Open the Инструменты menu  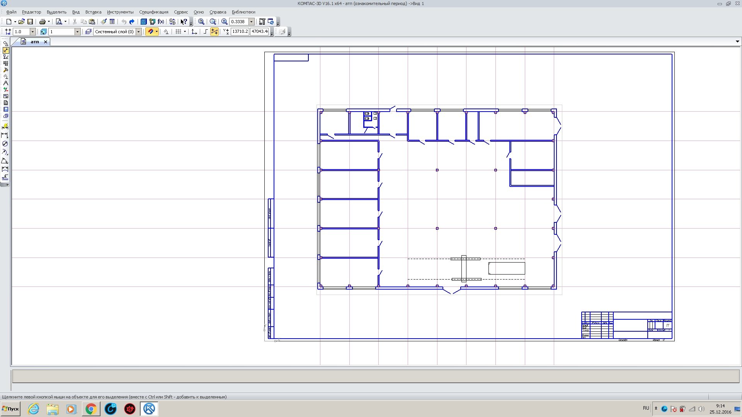[x=120, y=12]
